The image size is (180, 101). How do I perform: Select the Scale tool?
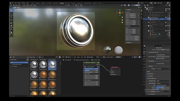point(11,23)
